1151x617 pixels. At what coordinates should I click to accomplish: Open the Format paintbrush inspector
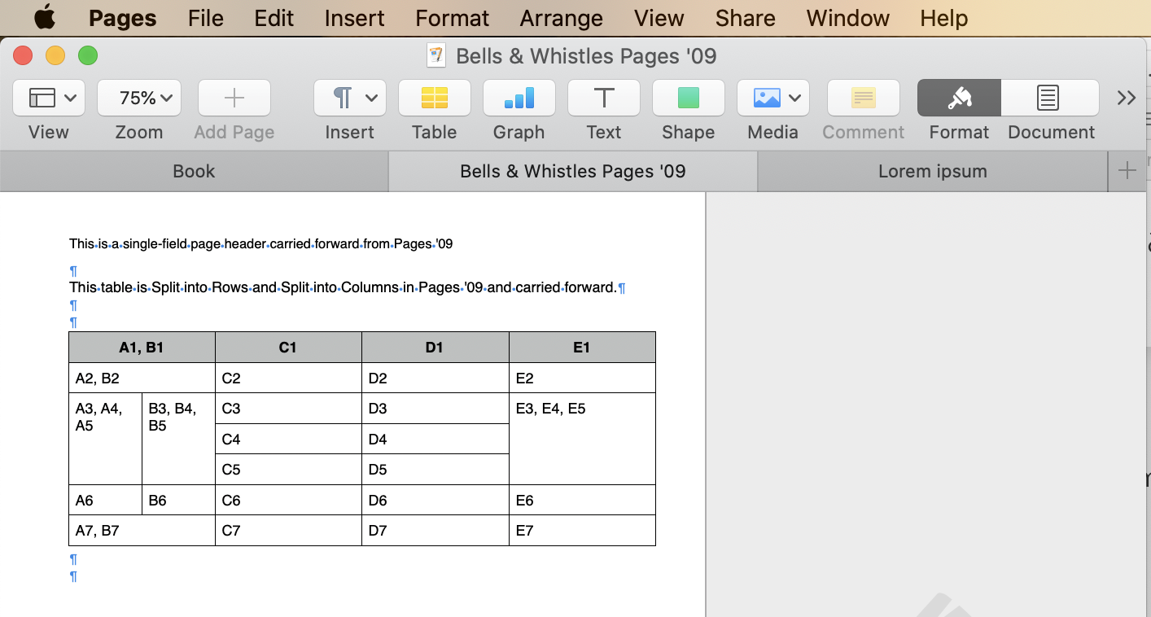[959, 98]
